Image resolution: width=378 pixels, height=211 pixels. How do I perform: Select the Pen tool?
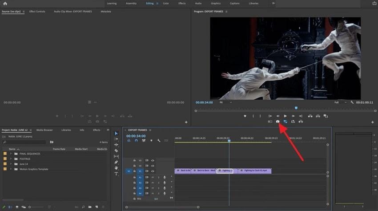116,162
